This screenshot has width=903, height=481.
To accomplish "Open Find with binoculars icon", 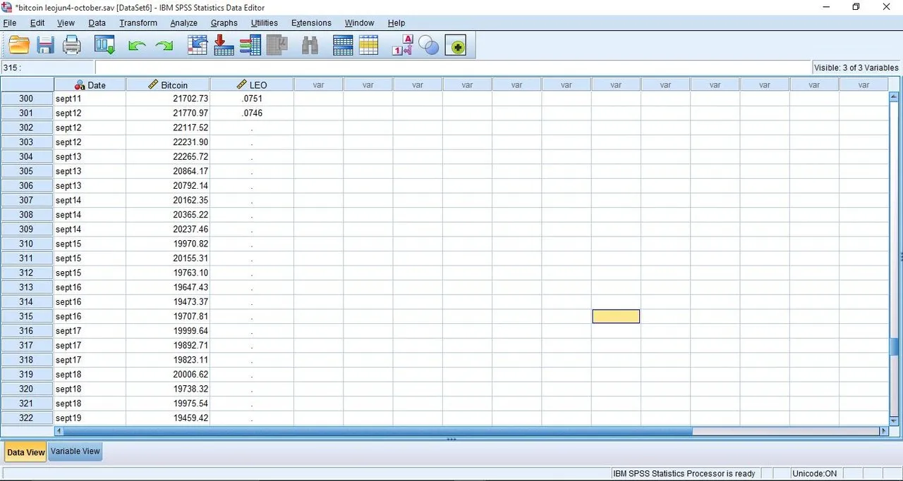I will (310, 46).
